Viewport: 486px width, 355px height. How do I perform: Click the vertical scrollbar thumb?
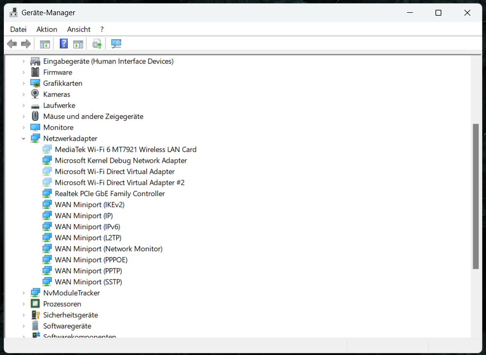click(476, 196)
